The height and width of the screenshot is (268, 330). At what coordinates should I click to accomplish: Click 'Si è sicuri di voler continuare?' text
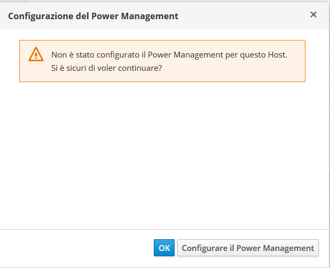[107, 68]
